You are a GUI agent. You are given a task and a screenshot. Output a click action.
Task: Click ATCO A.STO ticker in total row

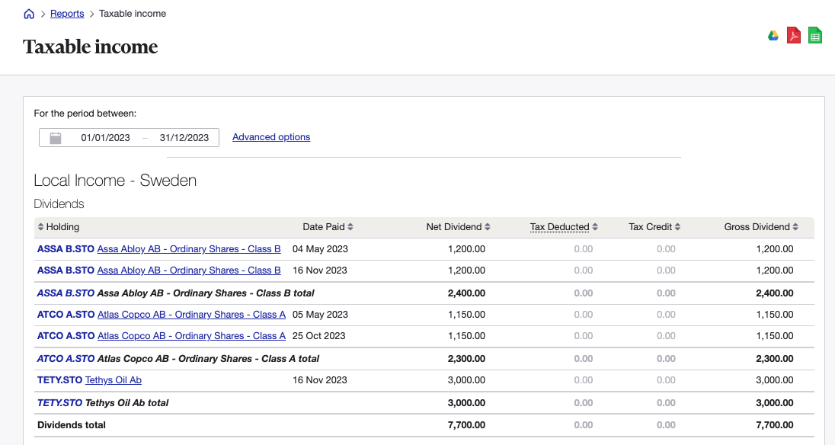coord(66,359)
